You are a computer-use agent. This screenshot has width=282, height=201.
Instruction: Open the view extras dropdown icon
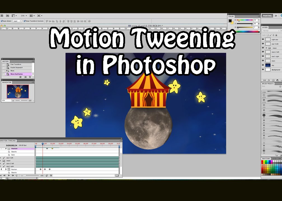click(x=14, y=16)
